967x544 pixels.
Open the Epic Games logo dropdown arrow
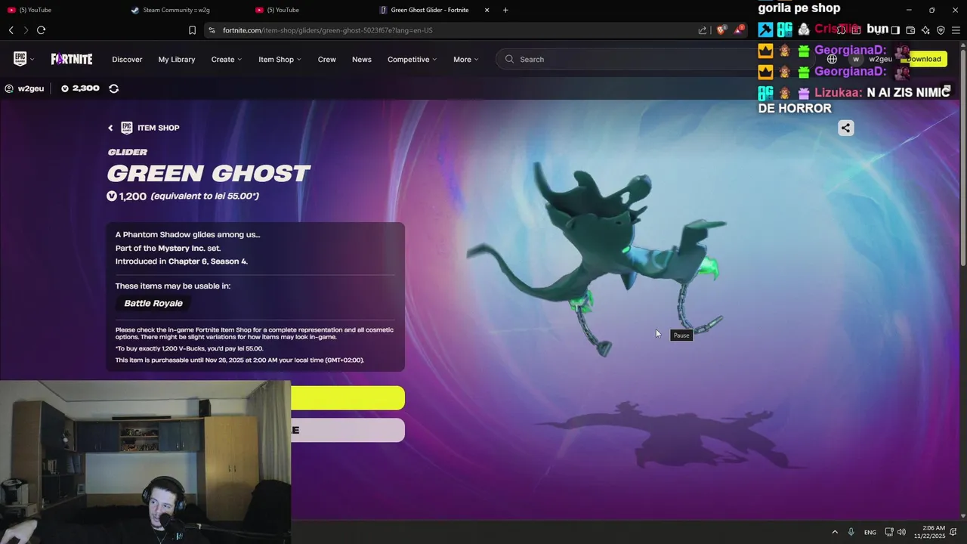point(32,59)
